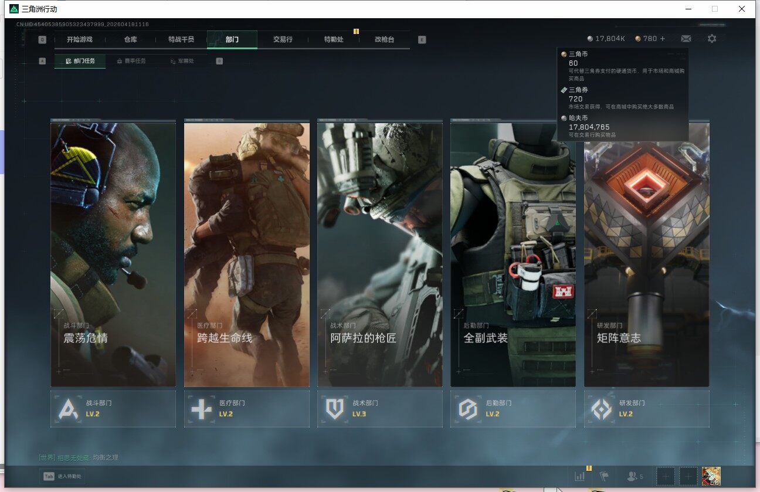The height and width of the screenshot is (492, 760).
Task: Click the world chat message line
Action: tap(79, 457)
